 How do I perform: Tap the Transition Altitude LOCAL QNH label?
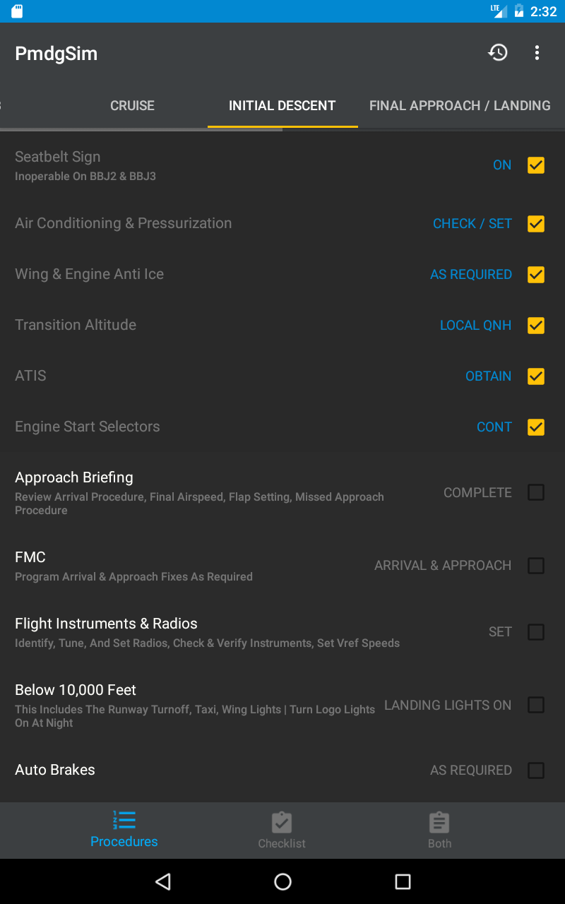point(475,326)
